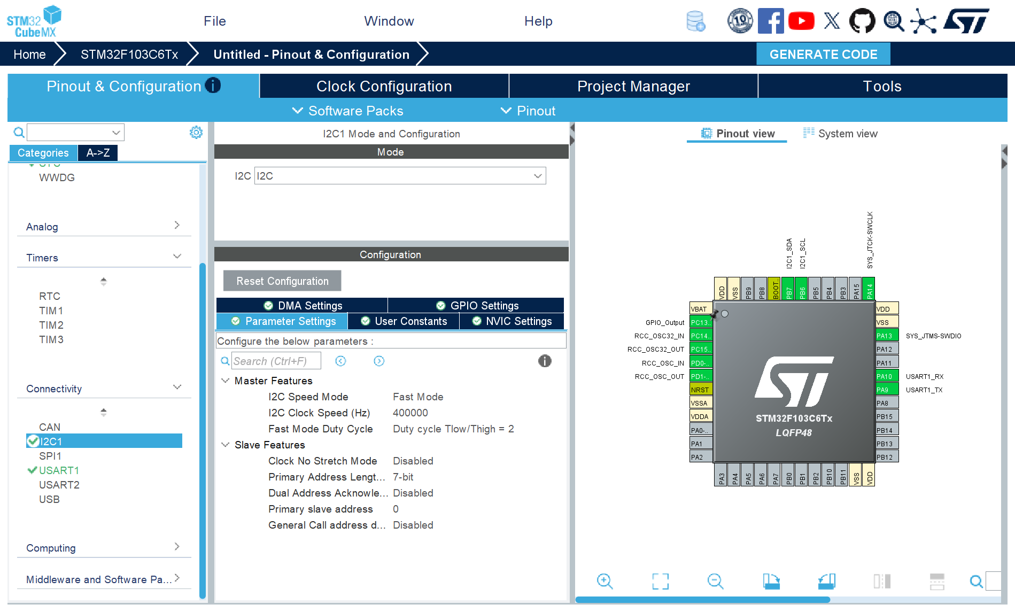Click the pin search magnifier icon

(976, 581)
